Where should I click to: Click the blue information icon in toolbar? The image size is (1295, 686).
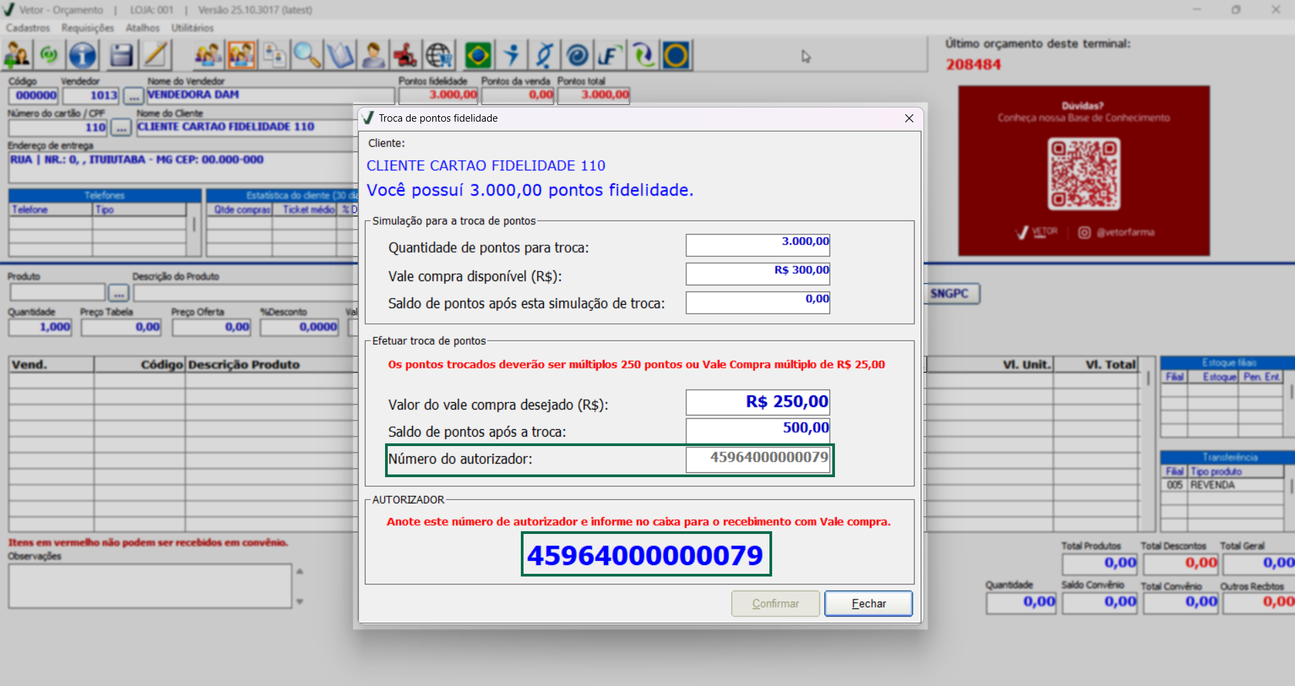[x=83, y=55]
